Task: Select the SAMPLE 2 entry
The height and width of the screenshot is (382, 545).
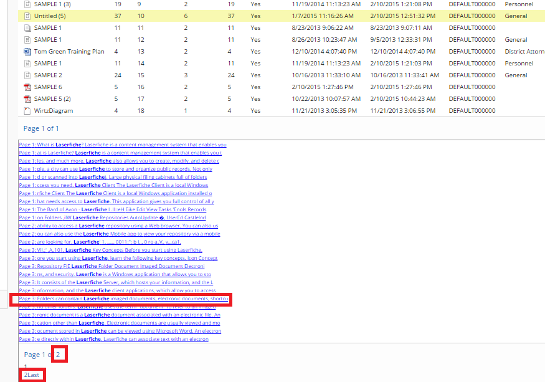Action: 48,75
